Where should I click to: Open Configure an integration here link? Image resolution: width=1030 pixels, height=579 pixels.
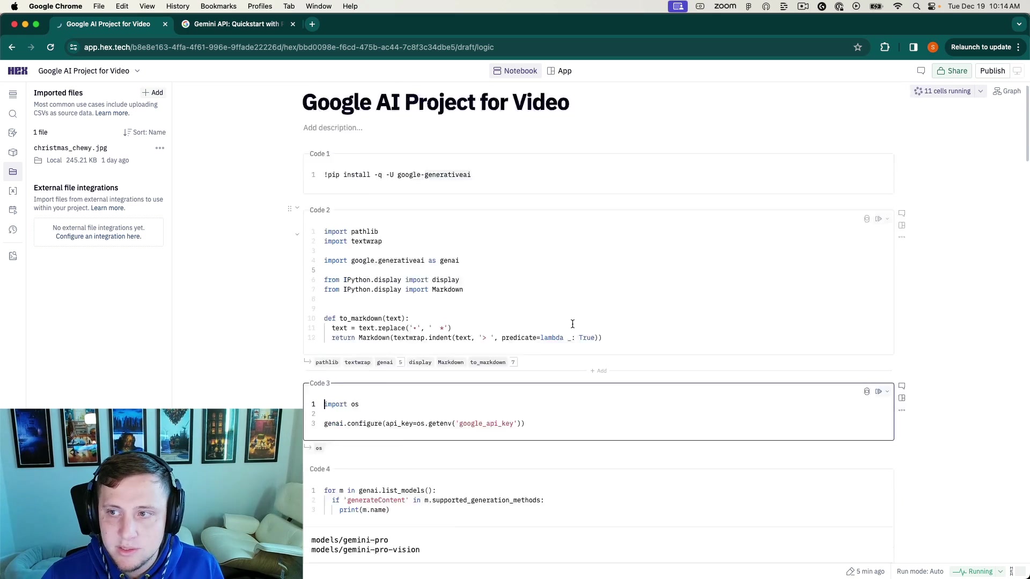pos(99,236)
